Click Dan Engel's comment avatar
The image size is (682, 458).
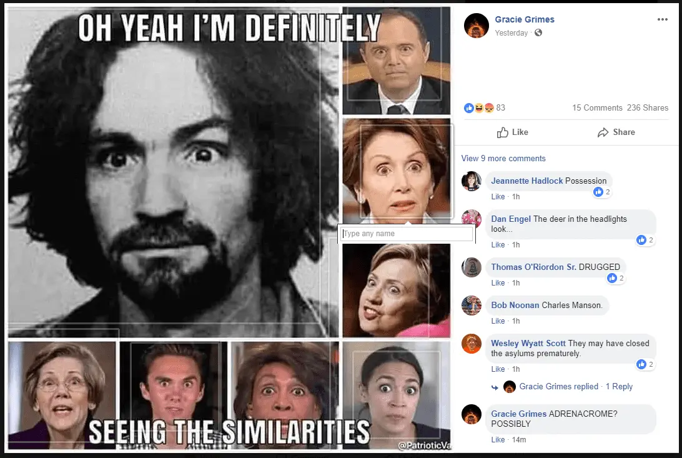point(471,219)
